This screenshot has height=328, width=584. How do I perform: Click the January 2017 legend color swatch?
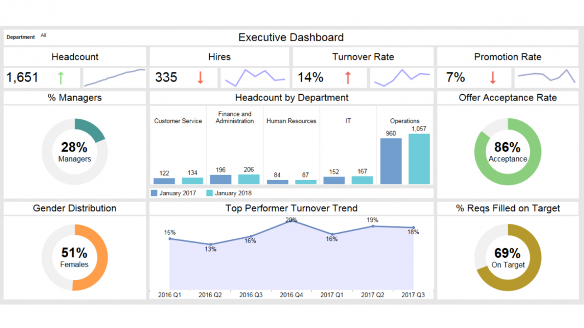point(155,193)
